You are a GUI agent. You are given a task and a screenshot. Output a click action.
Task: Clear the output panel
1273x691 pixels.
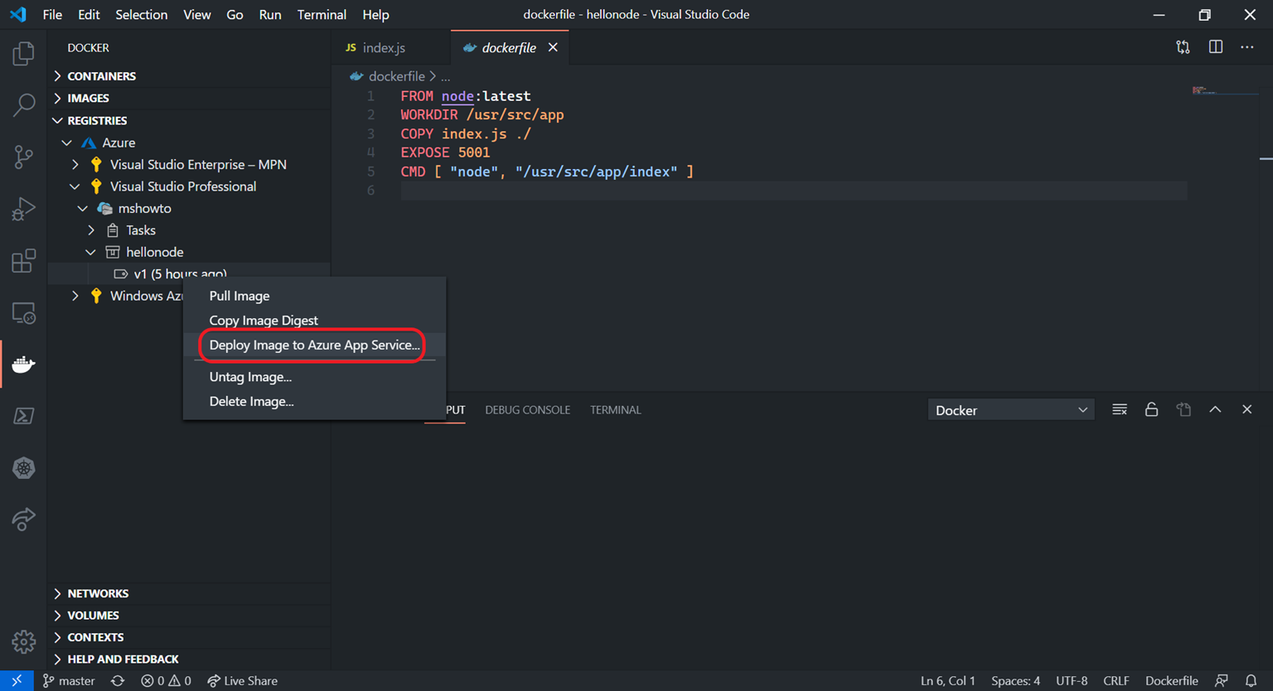click(1120, 409)
